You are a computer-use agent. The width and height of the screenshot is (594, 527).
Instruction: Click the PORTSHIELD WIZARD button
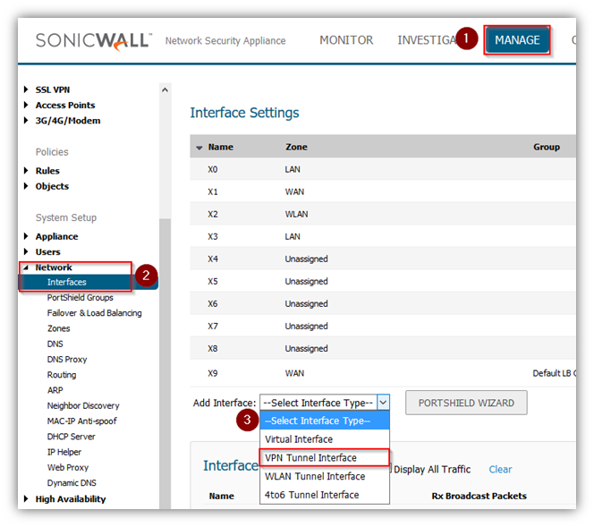click(466, 403)
